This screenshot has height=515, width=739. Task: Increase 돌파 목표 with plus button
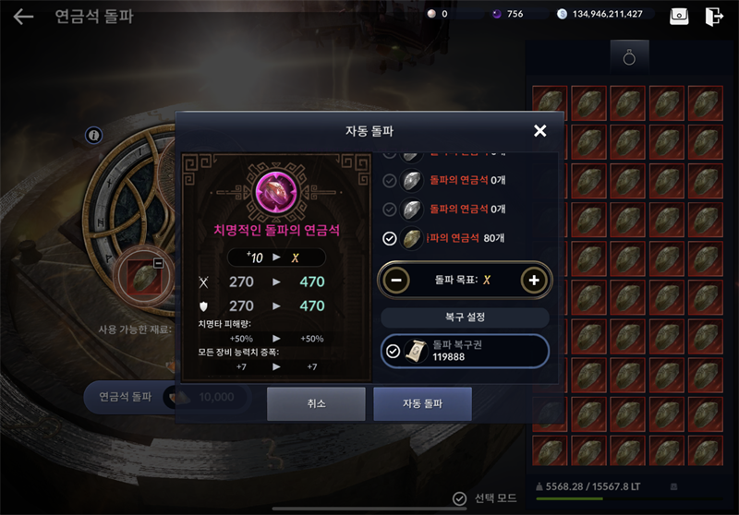pyautogui.click(x=534, y=280)
